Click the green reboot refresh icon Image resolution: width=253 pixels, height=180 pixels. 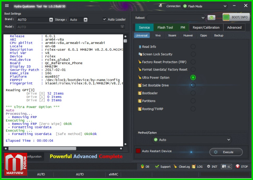click(x=211, y=18)
